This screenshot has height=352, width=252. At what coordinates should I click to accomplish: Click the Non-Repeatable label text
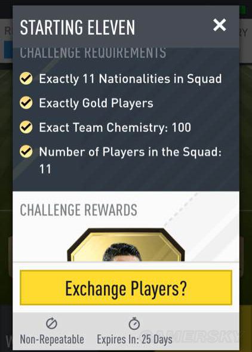click(x=52, y=339)
